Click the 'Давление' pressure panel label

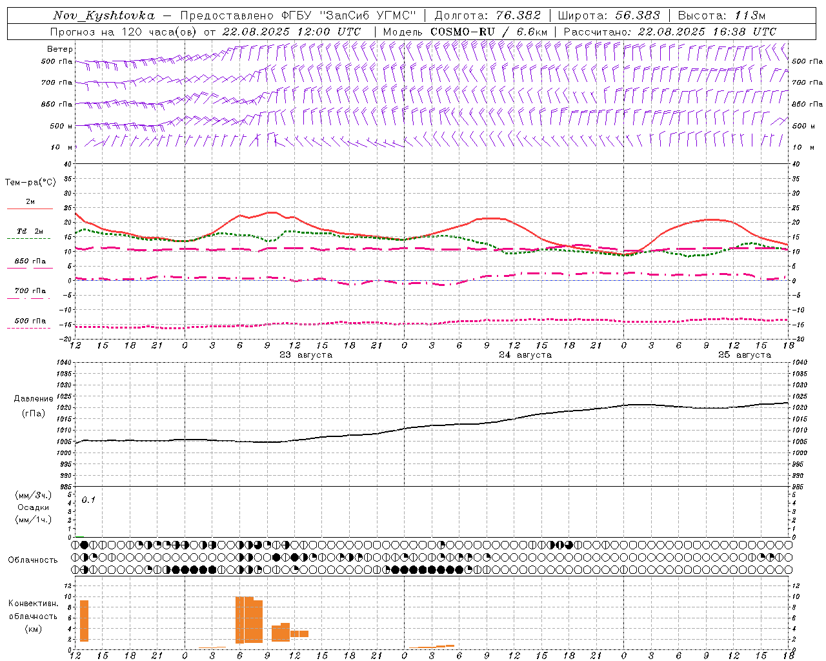click(34, 399)
